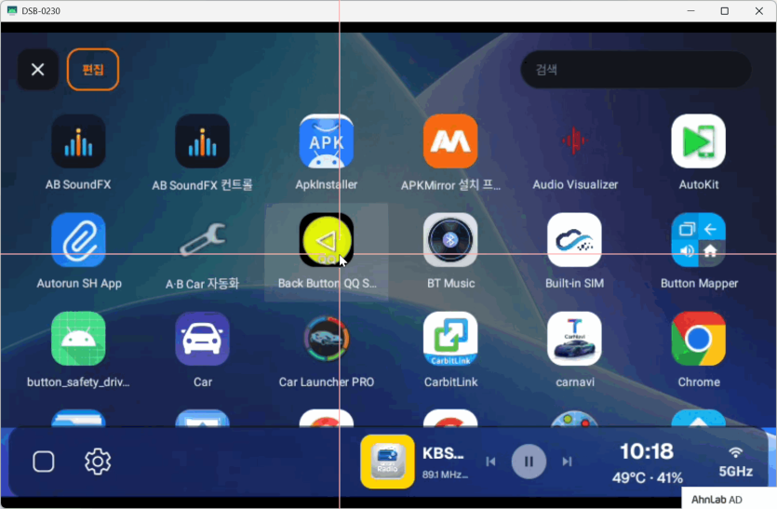Launch Button Mapper app
777x509 pixels.
[698, 240]
